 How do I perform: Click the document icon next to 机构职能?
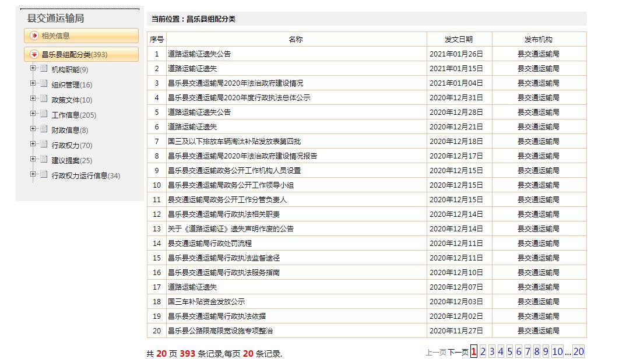click(x=44, y=69)
